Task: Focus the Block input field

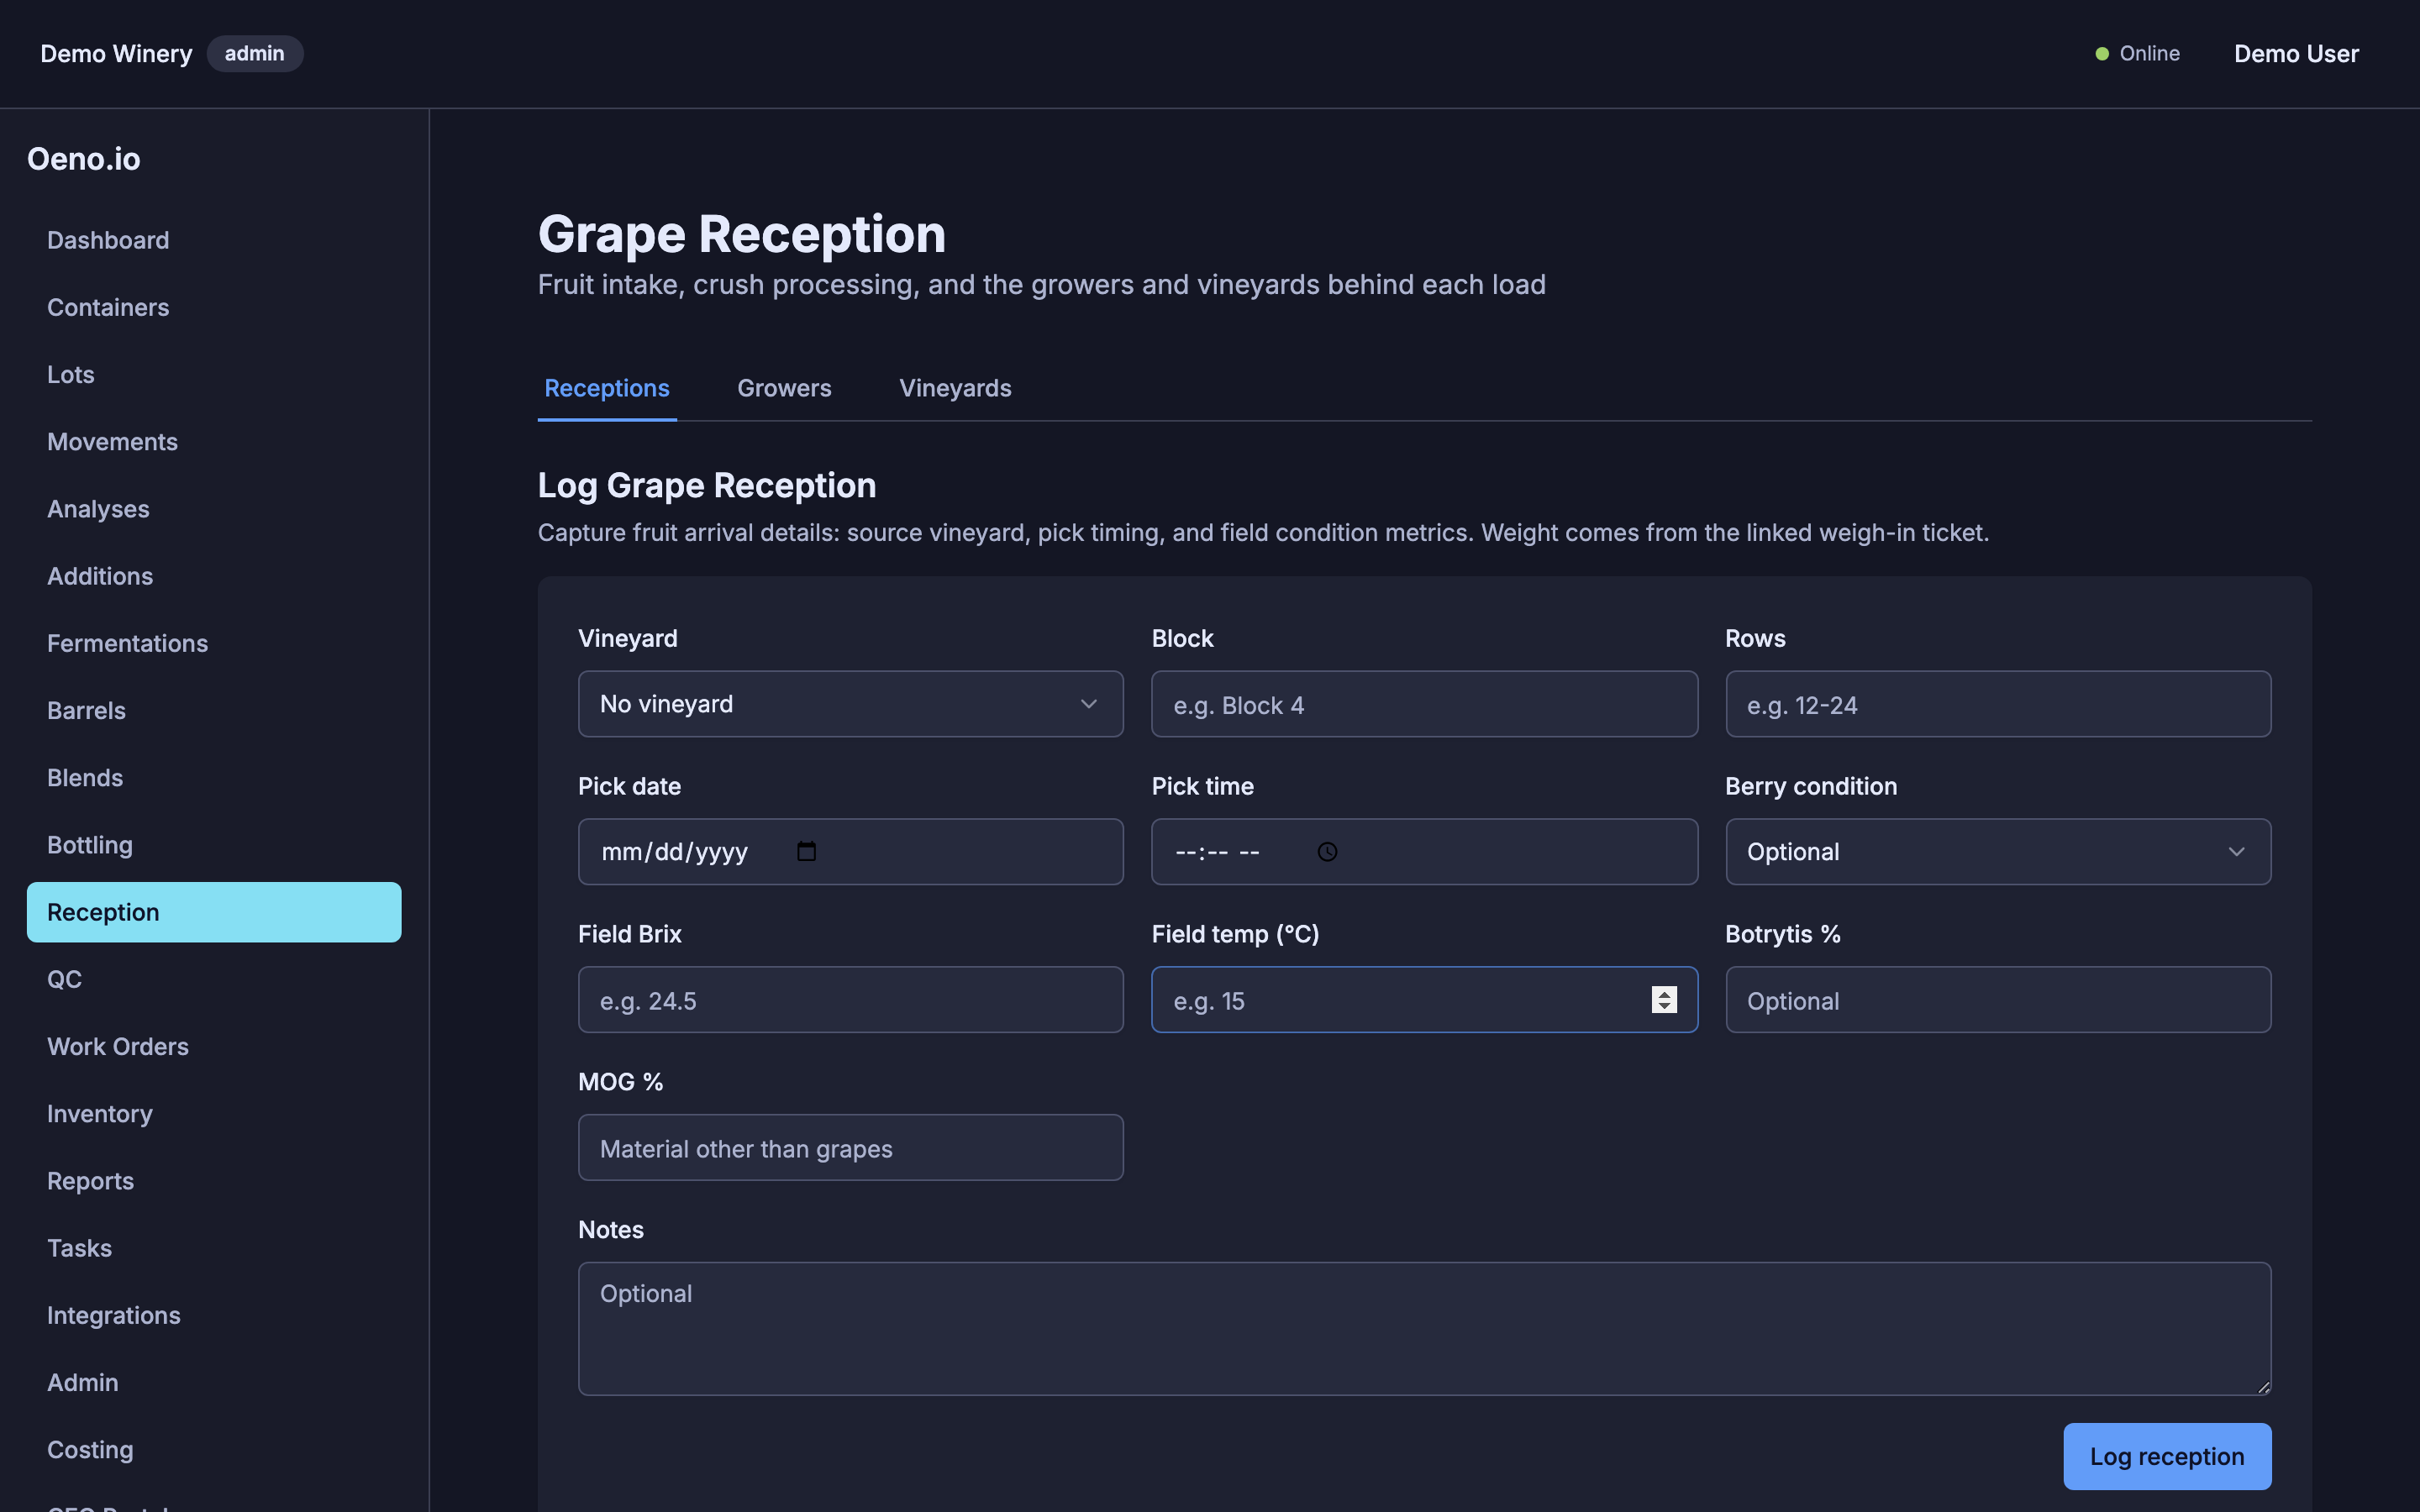Action: [x=1424, y=704]
